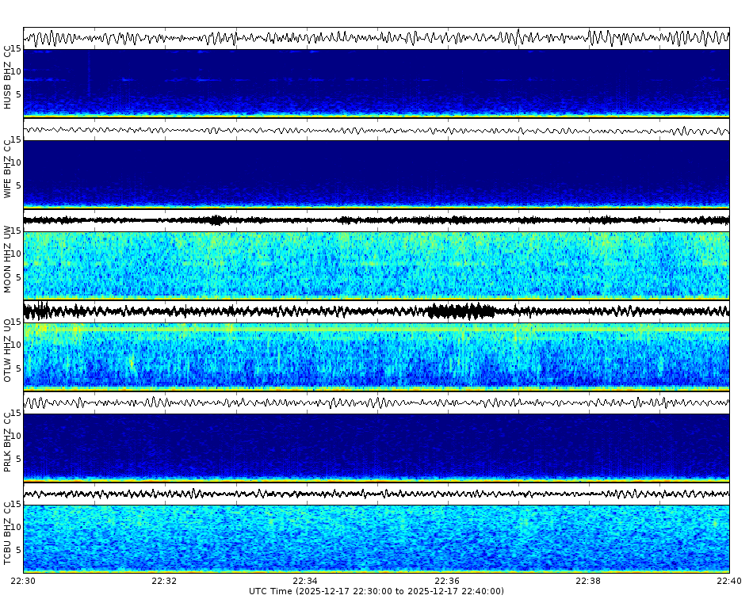
Task: Click the 22:32 time axis label
Action: pos(164,580)
